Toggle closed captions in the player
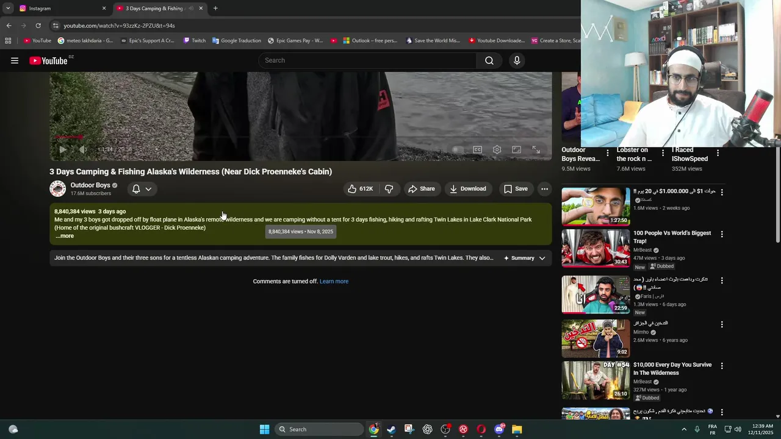The width and height of the screenshot is (781, 439). (x=478, y=149)
